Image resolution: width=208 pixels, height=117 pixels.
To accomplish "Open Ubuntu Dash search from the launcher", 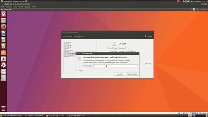I will click(x=4, y=14).
